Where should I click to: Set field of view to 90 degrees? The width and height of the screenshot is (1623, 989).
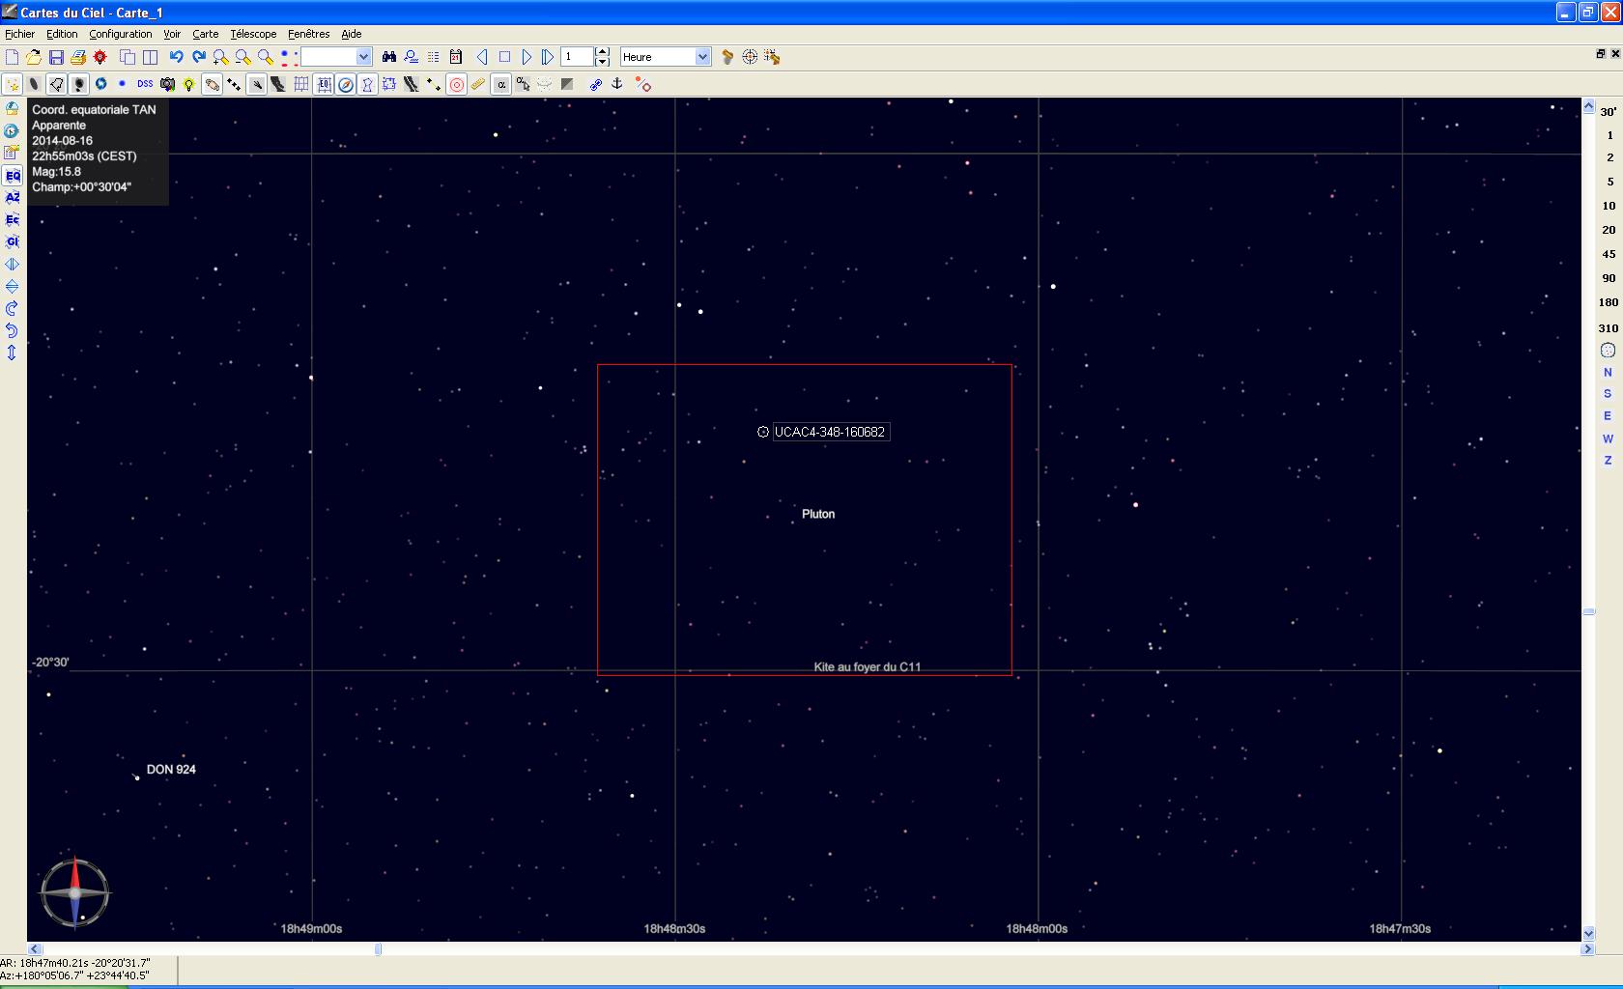pos(1609,278)
